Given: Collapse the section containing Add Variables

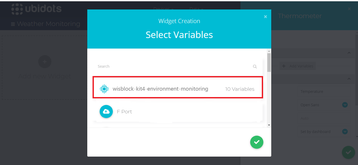Looking at the screenshot, I should [x=349, y=53].
